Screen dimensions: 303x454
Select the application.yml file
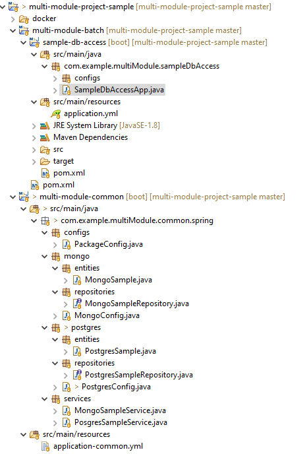tap(91, 113)
